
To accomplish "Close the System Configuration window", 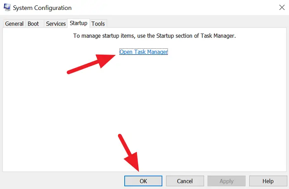I will click(282, 7).
